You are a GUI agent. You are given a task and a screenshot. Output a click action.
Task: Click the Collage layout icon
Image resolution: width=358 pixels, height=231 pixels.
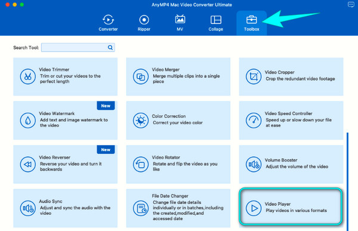click(216, 20)
